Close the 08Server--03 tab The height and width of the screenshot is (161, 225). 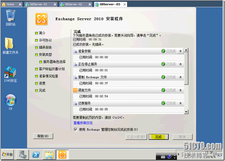tap(125, 4)
